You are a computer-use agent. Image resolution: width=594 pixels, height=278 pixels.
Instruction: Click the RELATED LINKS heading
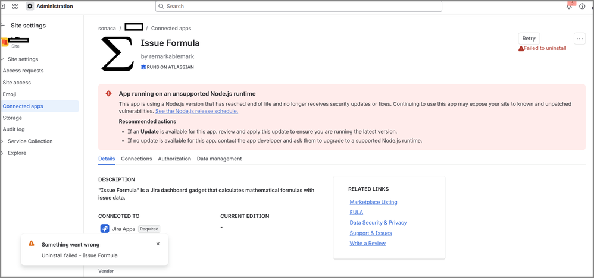tap(368, 189)
